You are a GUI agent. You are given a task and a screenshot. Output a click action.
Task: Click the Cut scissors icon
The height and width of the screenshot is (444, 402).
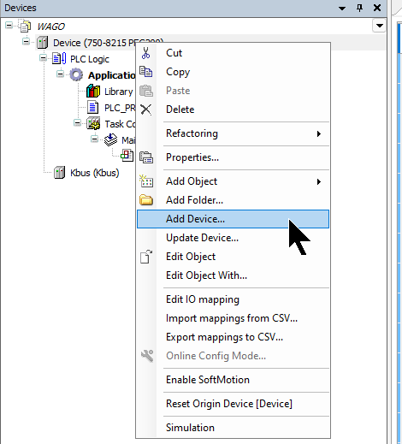click(145, 53)
